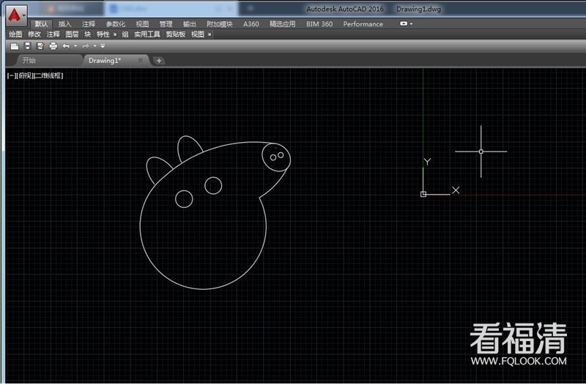586x385 pixels.
Task: Open the 二维线框 visual style menu
Action: click(x=48, y=75)
